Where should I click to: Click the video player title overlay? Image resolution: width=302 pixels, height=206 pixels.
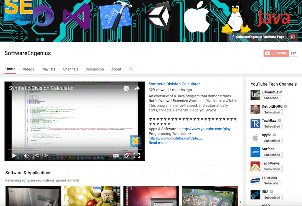(41, 88)
